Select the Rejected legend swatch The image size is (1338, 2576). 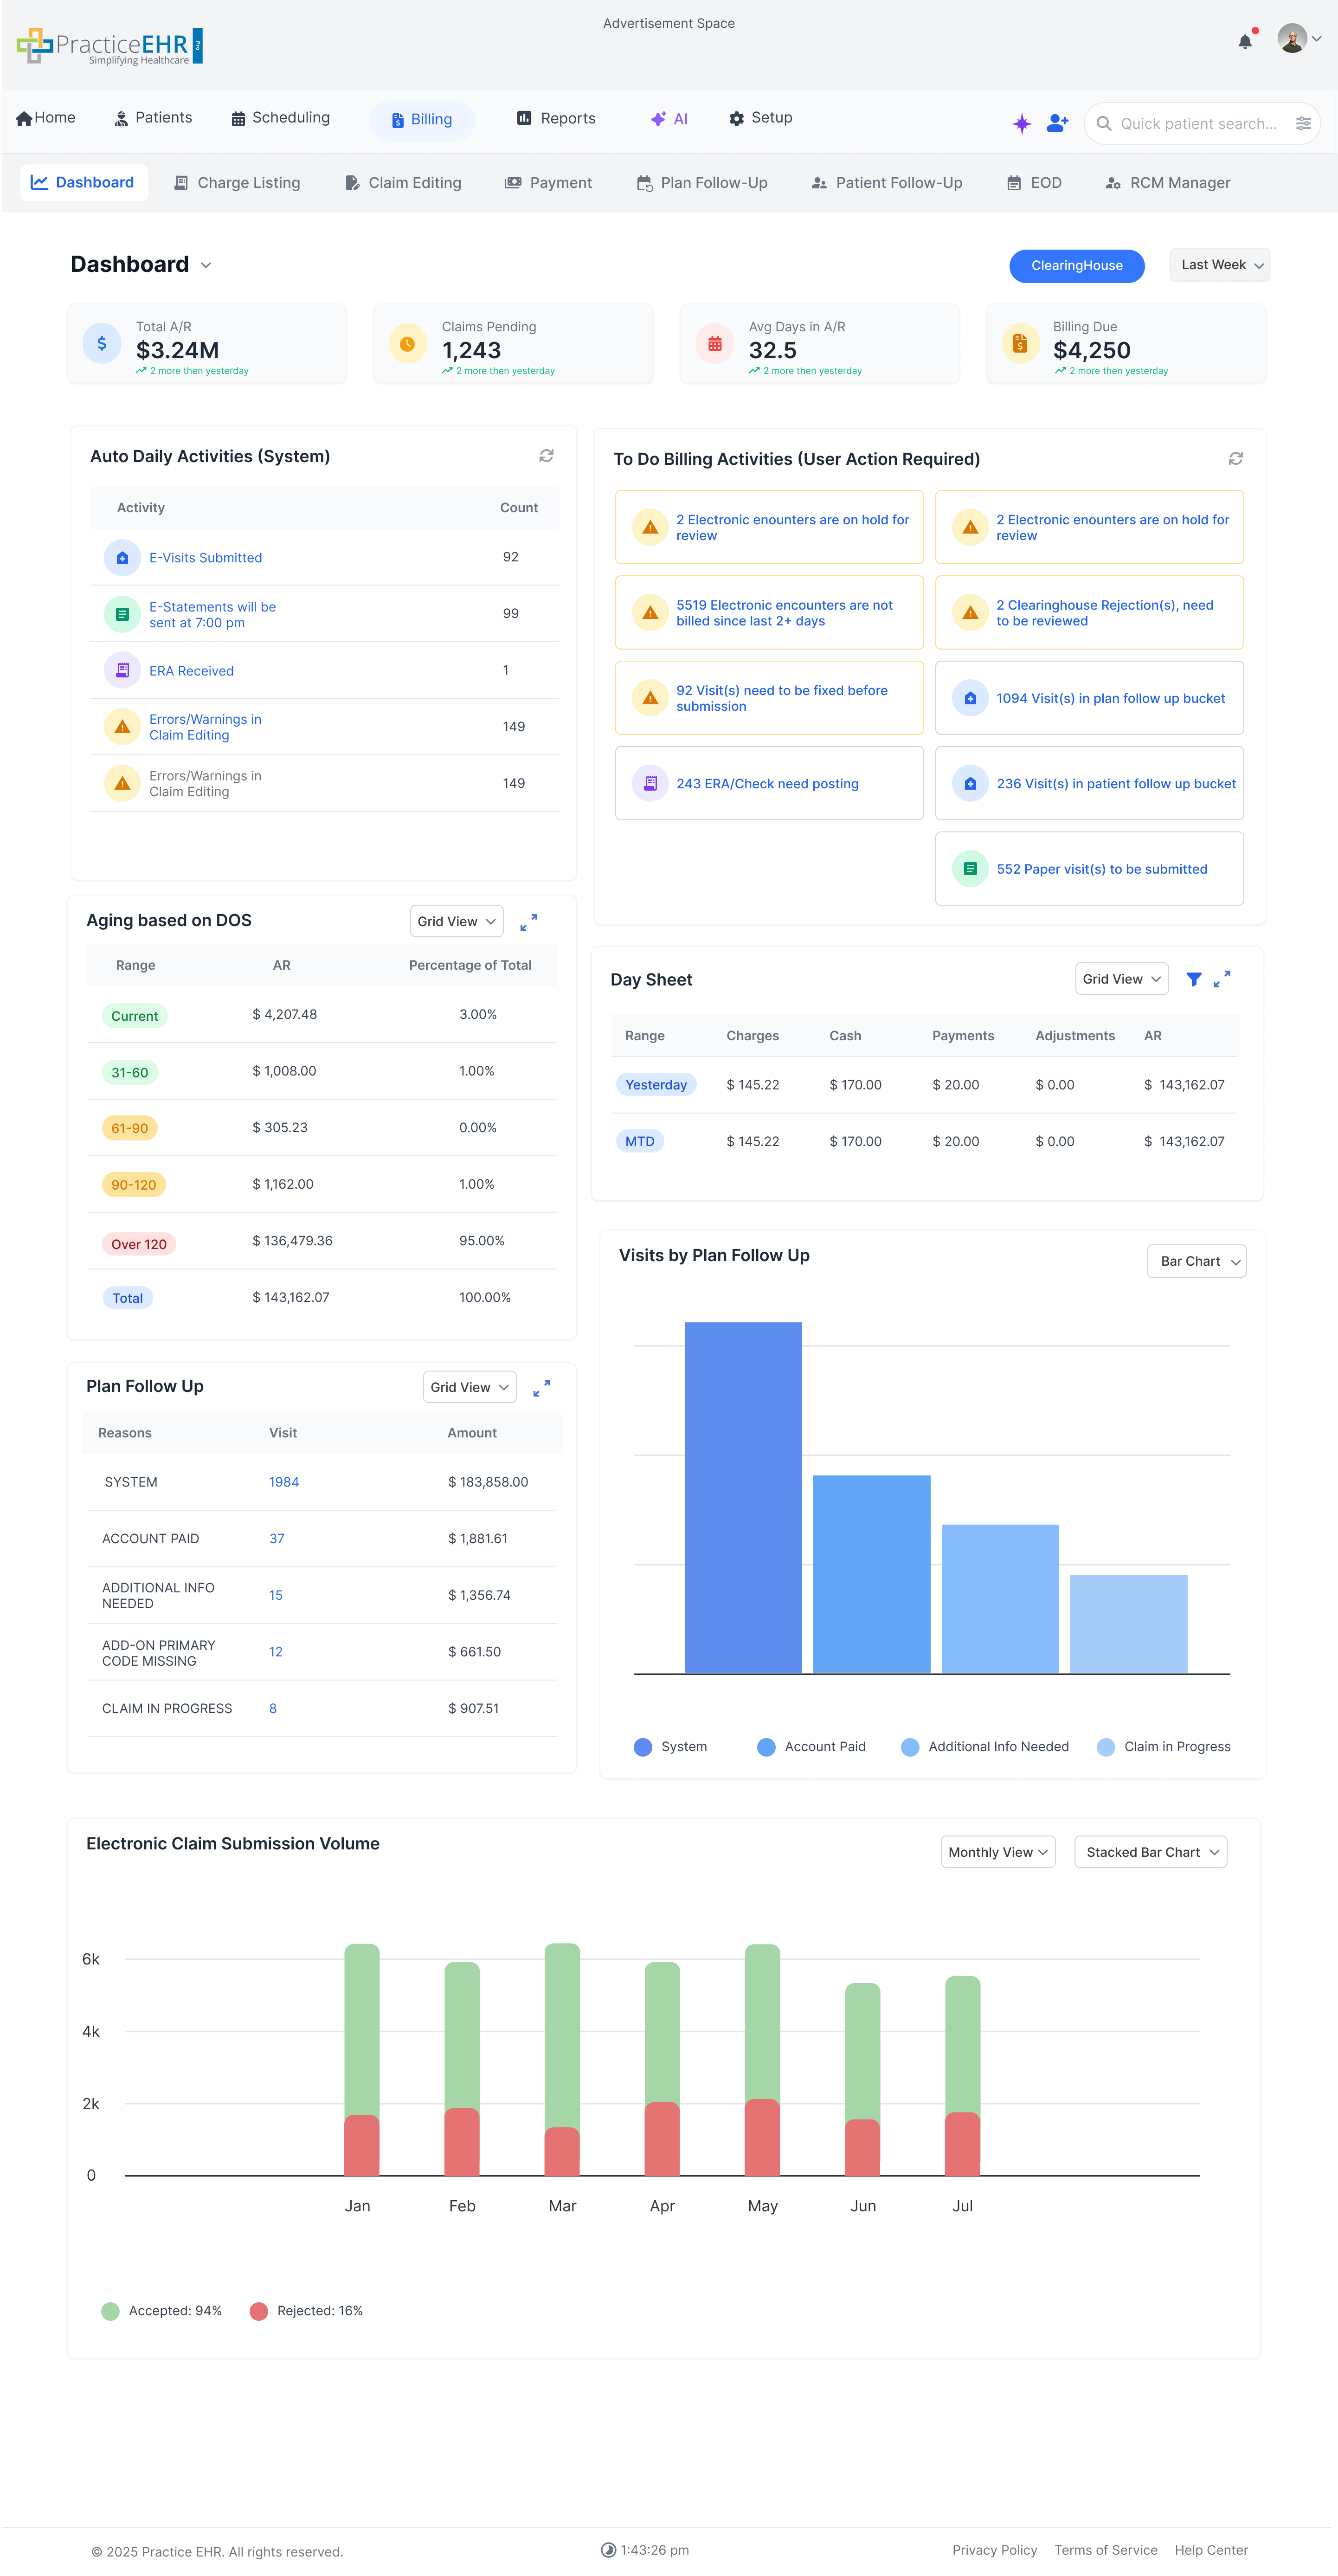[x=259, y=2311]
